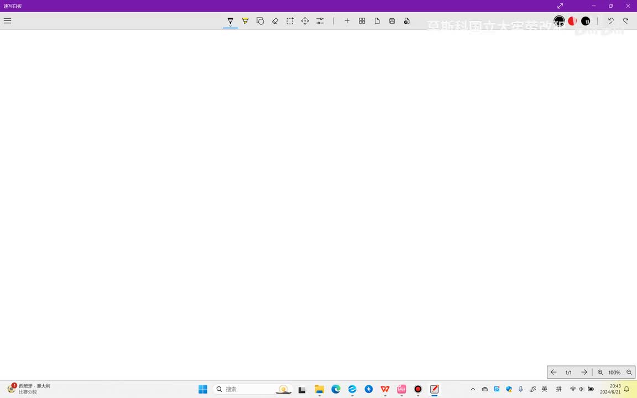Activate the dashed selection tool

pos(290,20)
